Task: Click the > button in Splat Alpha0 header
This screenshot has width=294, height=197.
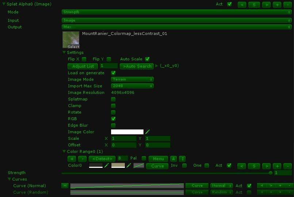Action: tap(266, 5)
